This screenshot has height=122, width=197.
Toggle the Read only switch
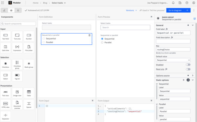(188, 69)
